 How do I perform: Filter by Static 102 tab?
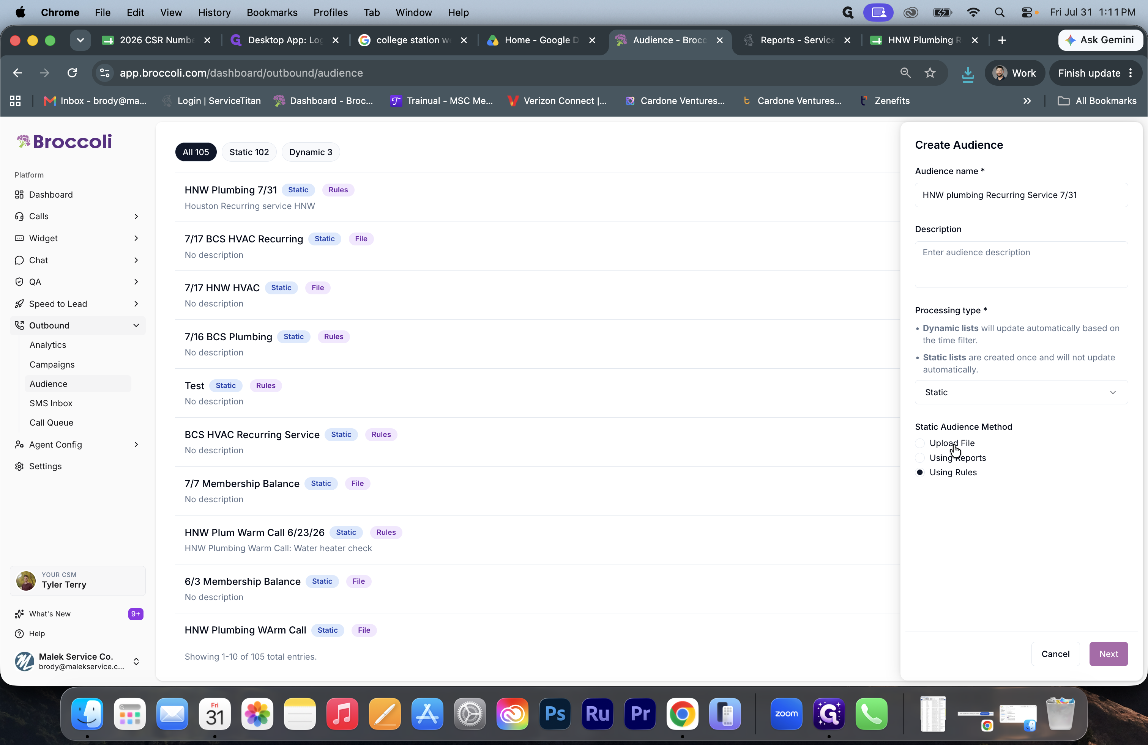pyautogui.click(x=249, y=152)
